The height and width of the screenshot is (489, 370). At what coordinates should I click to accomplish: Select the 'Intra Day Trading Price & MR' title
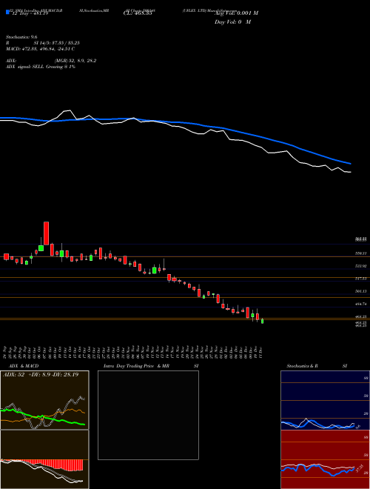[137, 366]
